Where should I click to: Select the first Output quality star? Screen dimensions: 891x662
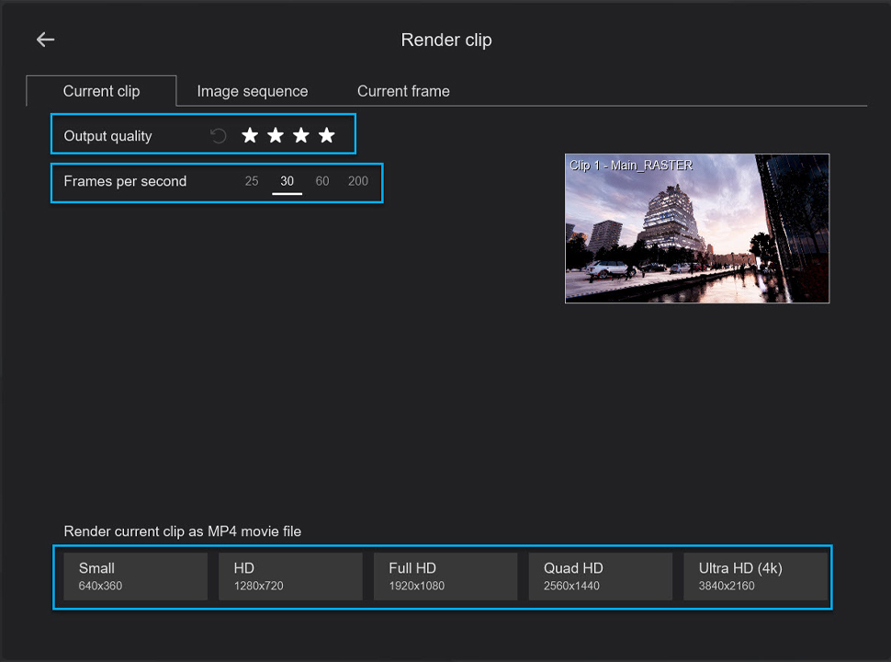250,134
